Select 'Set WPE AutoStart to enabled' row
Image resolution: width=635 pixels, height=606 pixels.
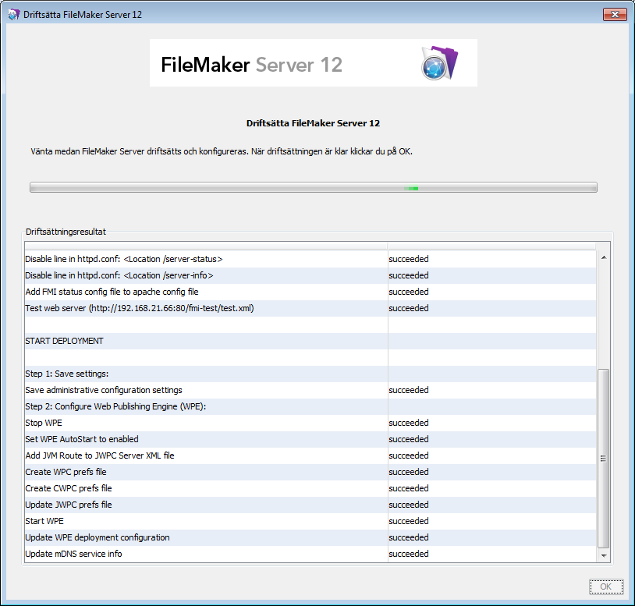(x=310, y=439)
